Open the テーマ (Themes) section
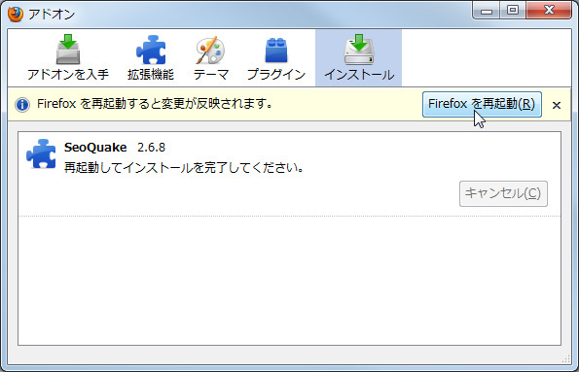This screenshot has height=372, width=579. click(211, 58)
